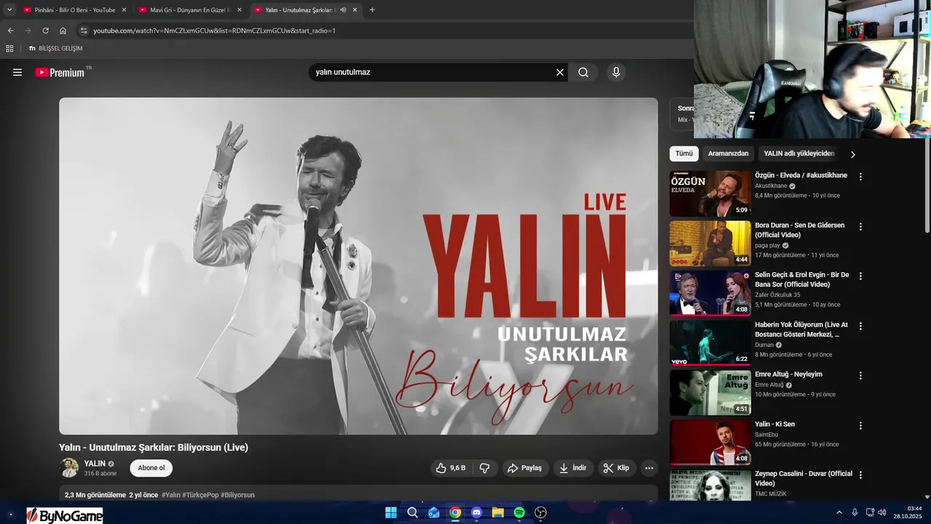Screen dimensions: 931x524
Task: Select YALIN adlı yükleyiciden chip
Action: coord(799,154)
